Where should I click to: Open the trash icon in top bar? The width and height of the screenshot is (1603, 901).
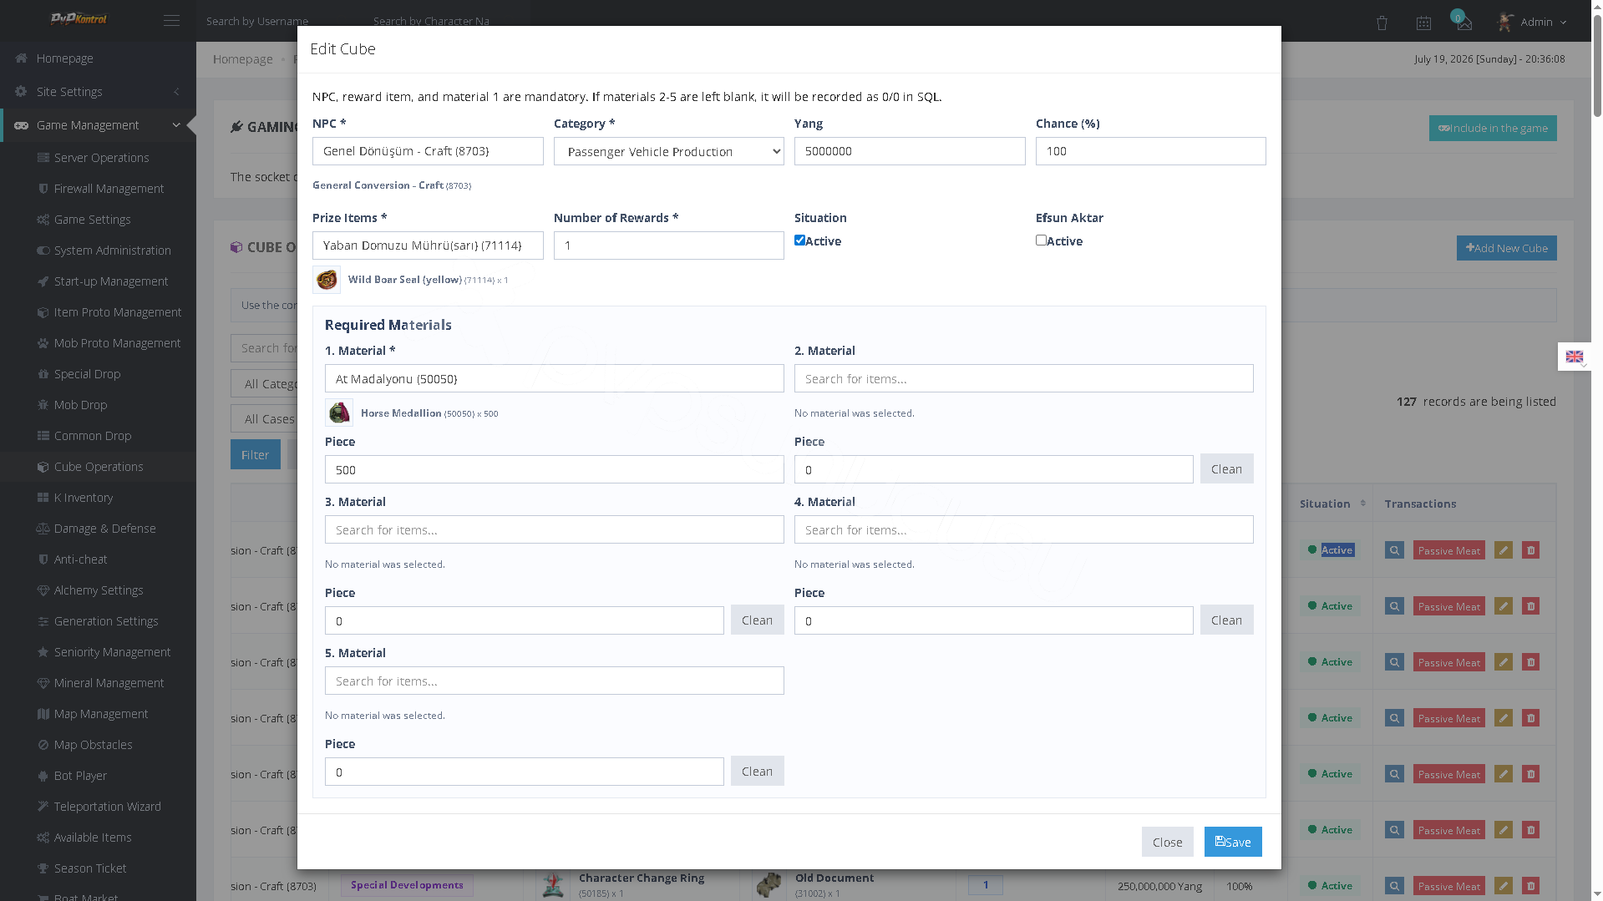click(1382, 23)
